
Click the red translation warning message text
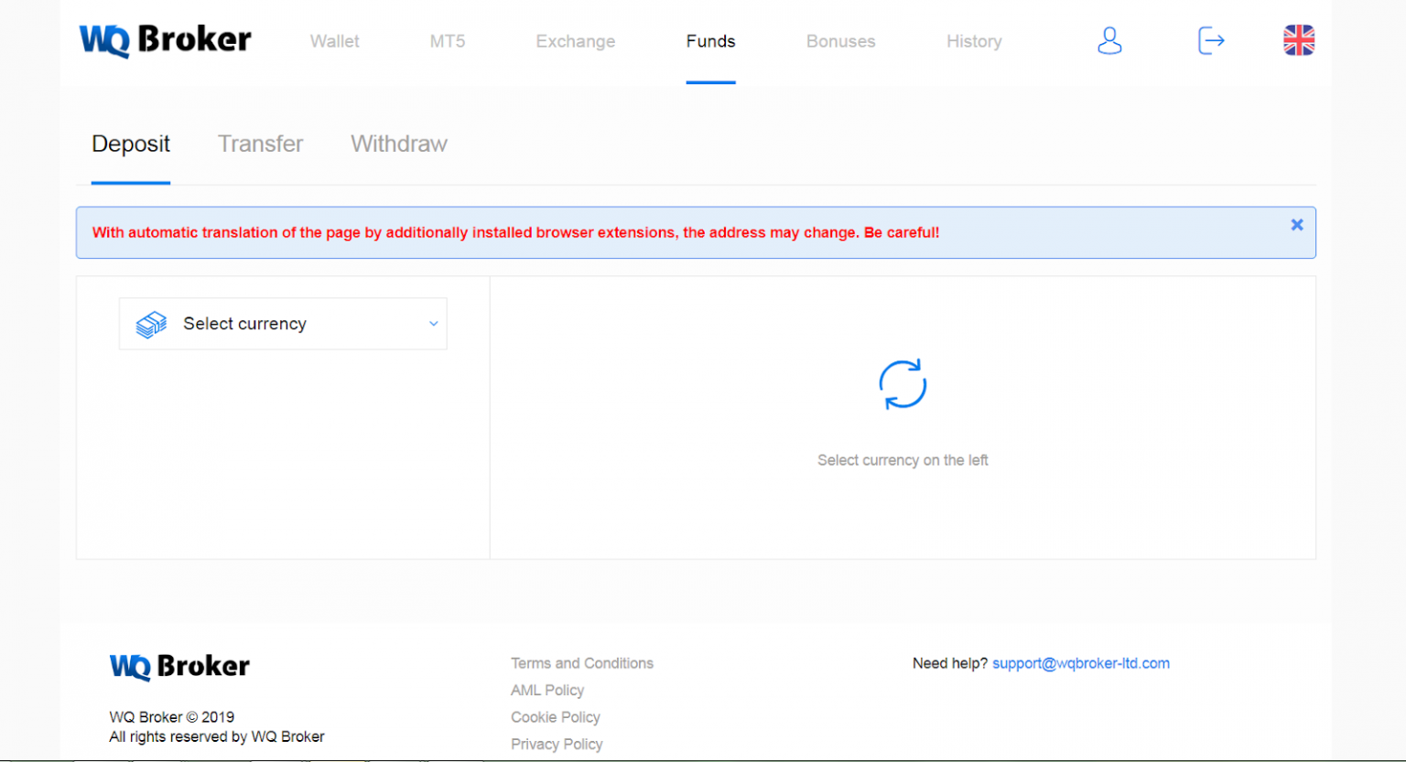click(x=515, y=232)
